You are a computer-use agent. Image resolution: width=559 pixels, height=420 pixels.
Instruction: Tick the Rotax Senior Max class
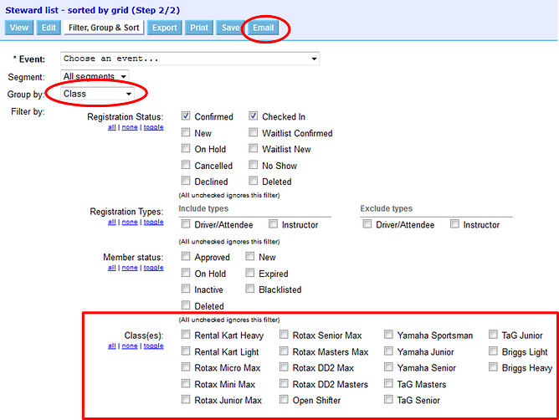coord(285,335)
